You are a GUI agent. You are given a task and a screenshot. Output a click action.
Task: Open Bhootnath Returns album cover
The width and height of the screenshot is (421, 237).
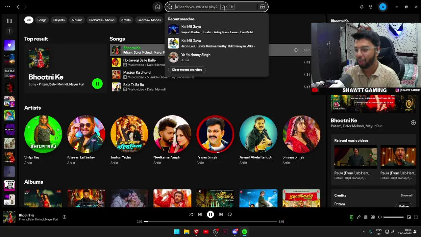tap(301, 198)
